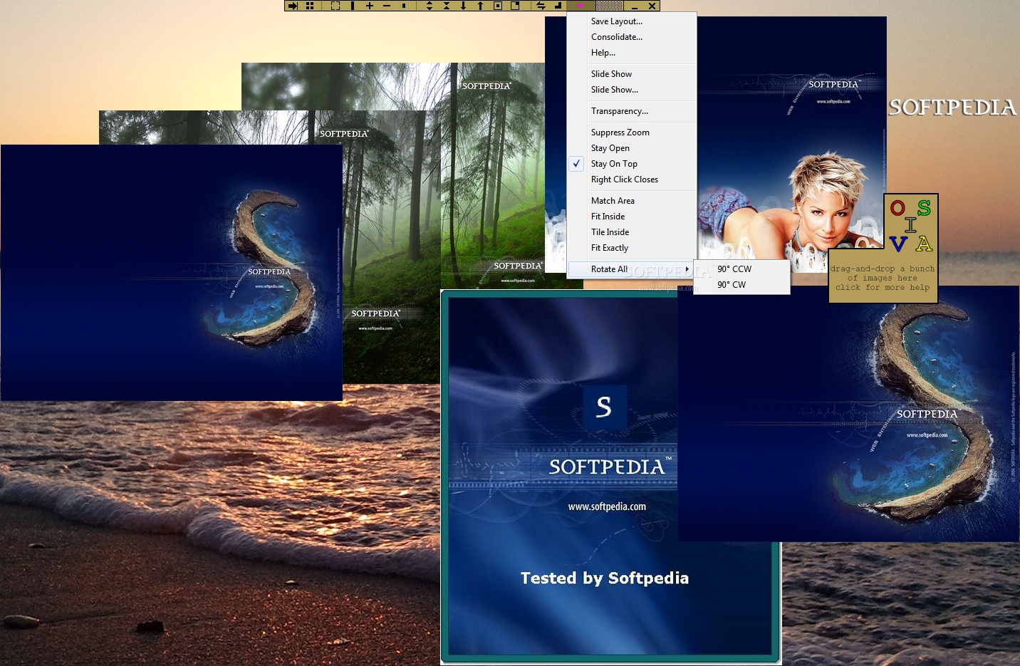Image resolution: width=1020 pixels, height=666 pixels.
Task: Click the small solid square toolbar icon
Action: coord(404,6)
